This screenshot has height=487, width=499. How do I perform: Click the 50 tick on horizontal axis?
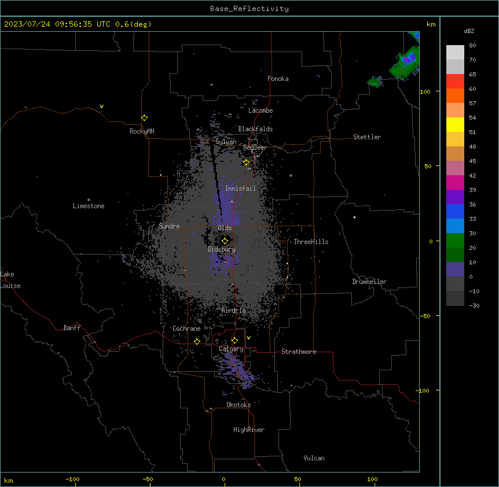coord(298,479)
